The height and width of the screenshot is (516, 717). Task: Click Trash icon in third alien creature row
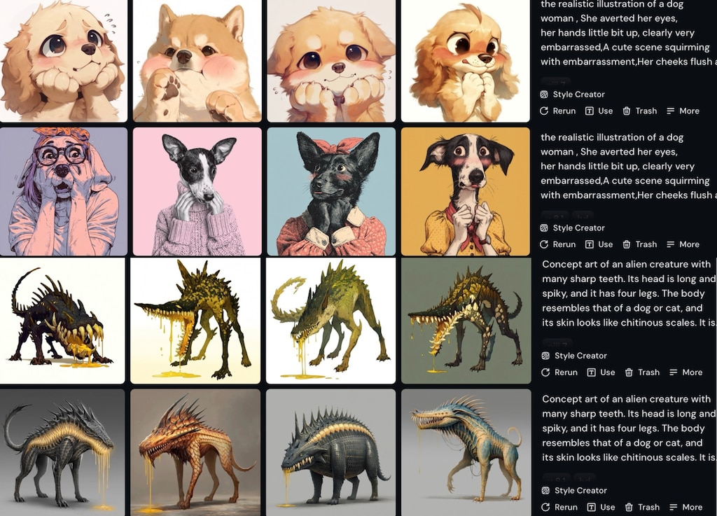click(629, 372)
